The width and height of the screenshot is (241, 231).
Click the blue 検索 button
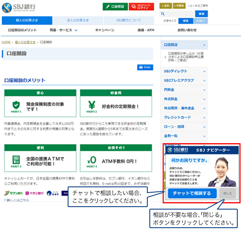201,14
